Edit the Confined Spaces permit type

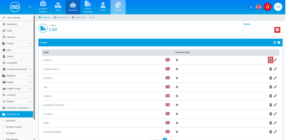tap(275, 69)
